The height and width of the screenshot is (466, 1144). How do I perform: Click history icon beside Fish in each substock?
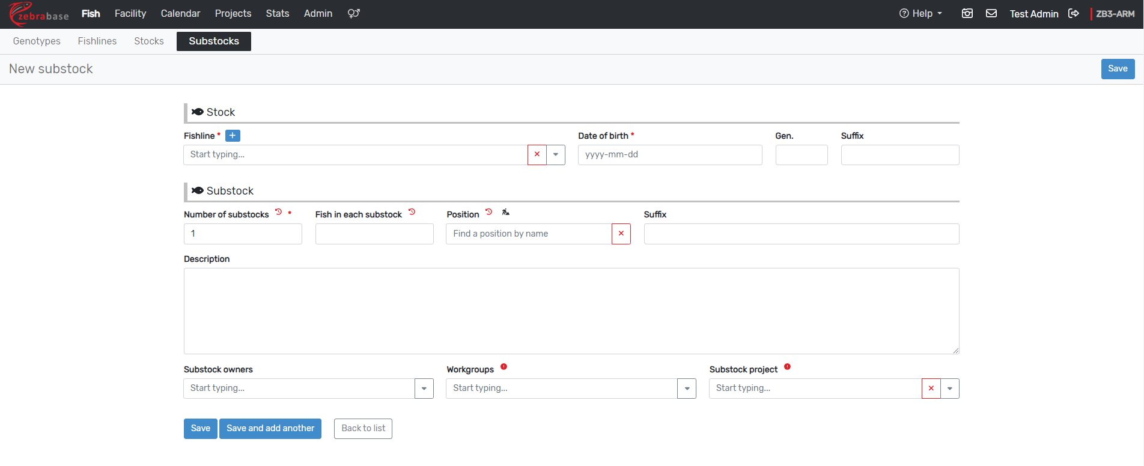tap(412, 212)
